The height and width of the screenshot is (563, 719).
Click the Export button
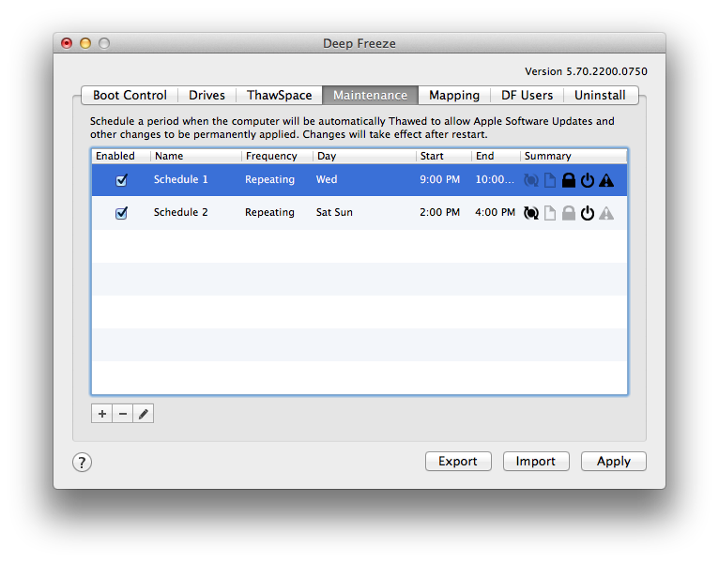[458, 462]
